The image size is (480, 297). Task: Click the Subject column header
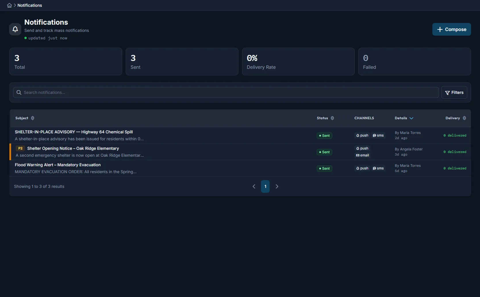coord(22,118)
